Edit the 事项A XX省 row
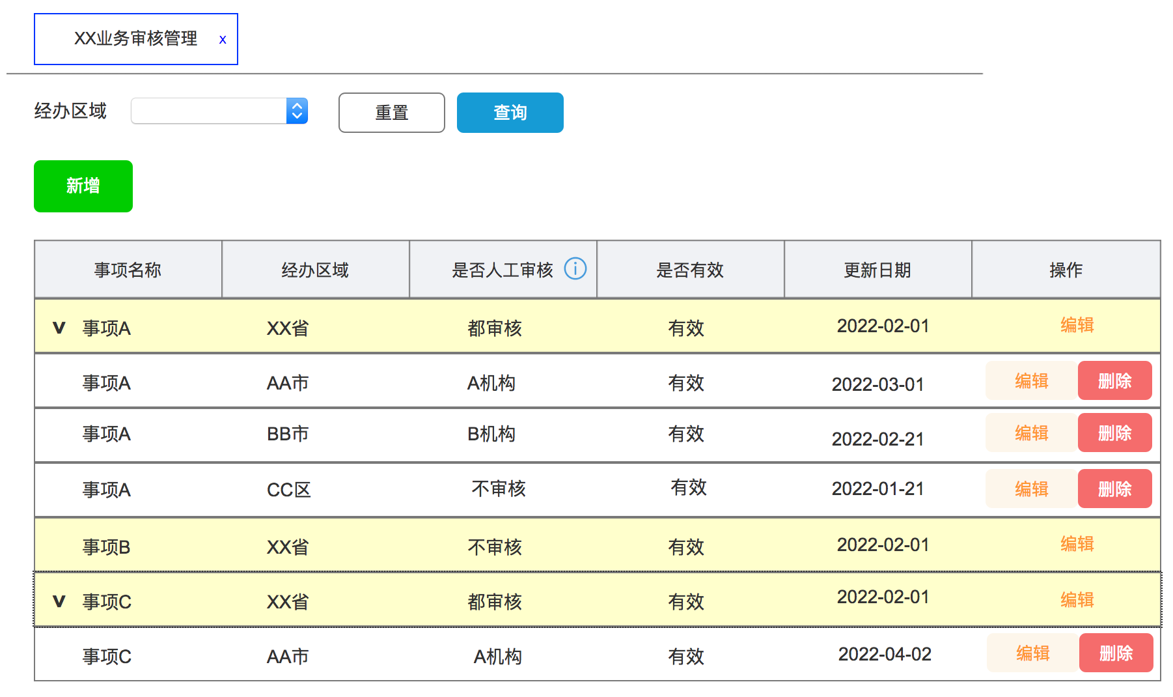Viewport: 1173px width, 697px height. [x=1077, y=325]
